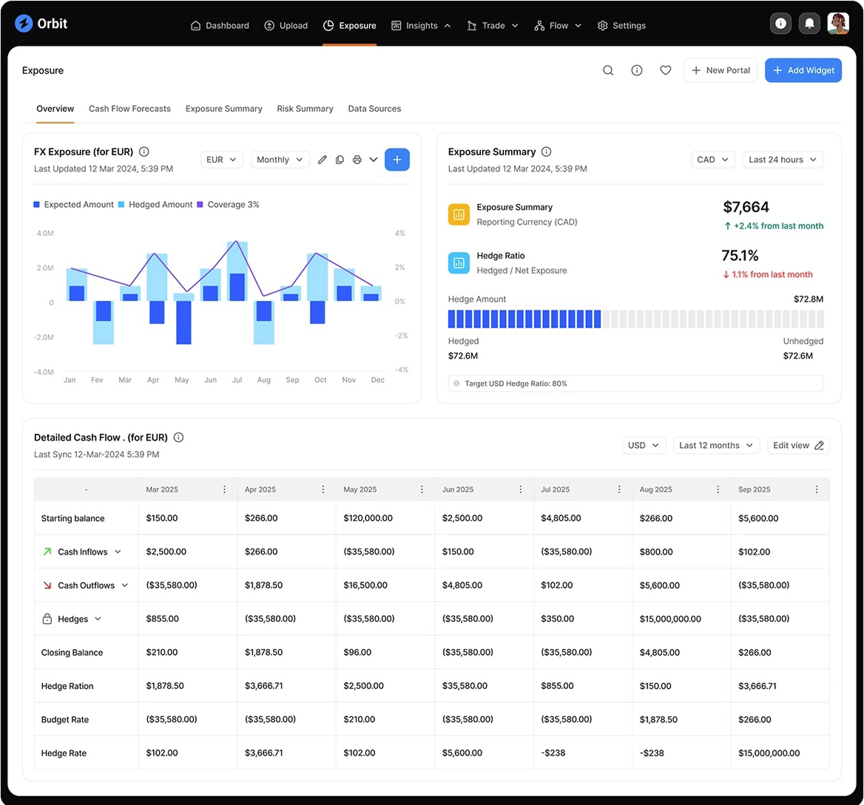Click the Hedge Amount progress bar
This screenshot has height=805, width=864.
[x=635, y=319]
